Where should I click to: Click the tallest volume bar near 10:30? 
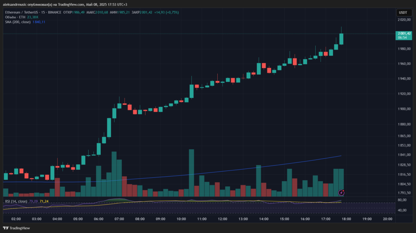(x=191, y=173)
